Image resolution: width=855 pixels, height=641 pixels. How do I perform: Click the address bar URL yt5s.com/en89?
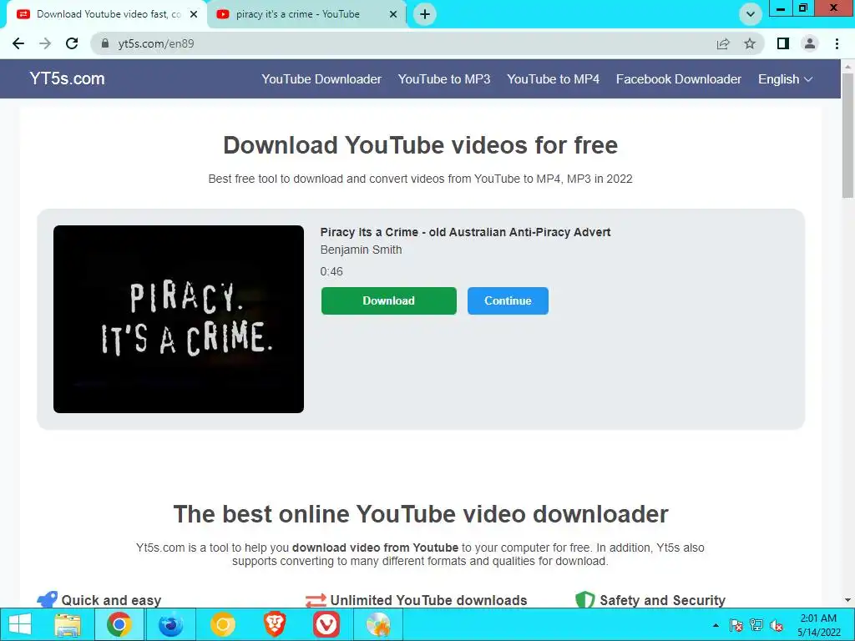tap(156, 43)
